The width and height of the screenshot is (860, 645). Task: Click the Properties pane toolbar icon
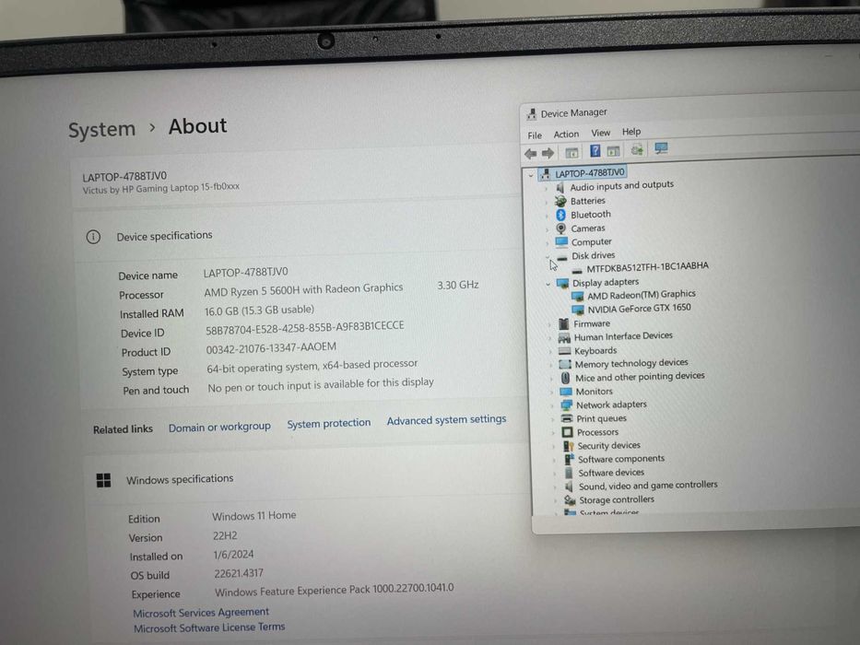tap(613, 151)
